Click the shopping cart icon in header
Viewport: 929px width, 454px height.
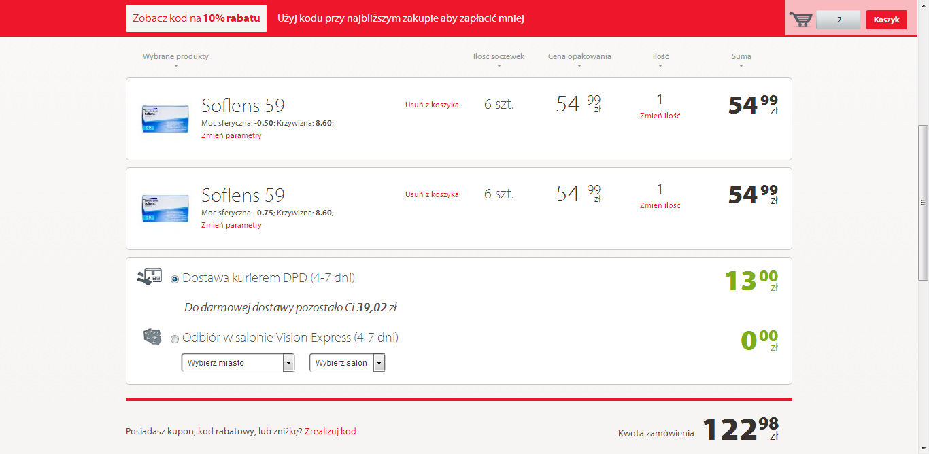click(x=800, y=20)
